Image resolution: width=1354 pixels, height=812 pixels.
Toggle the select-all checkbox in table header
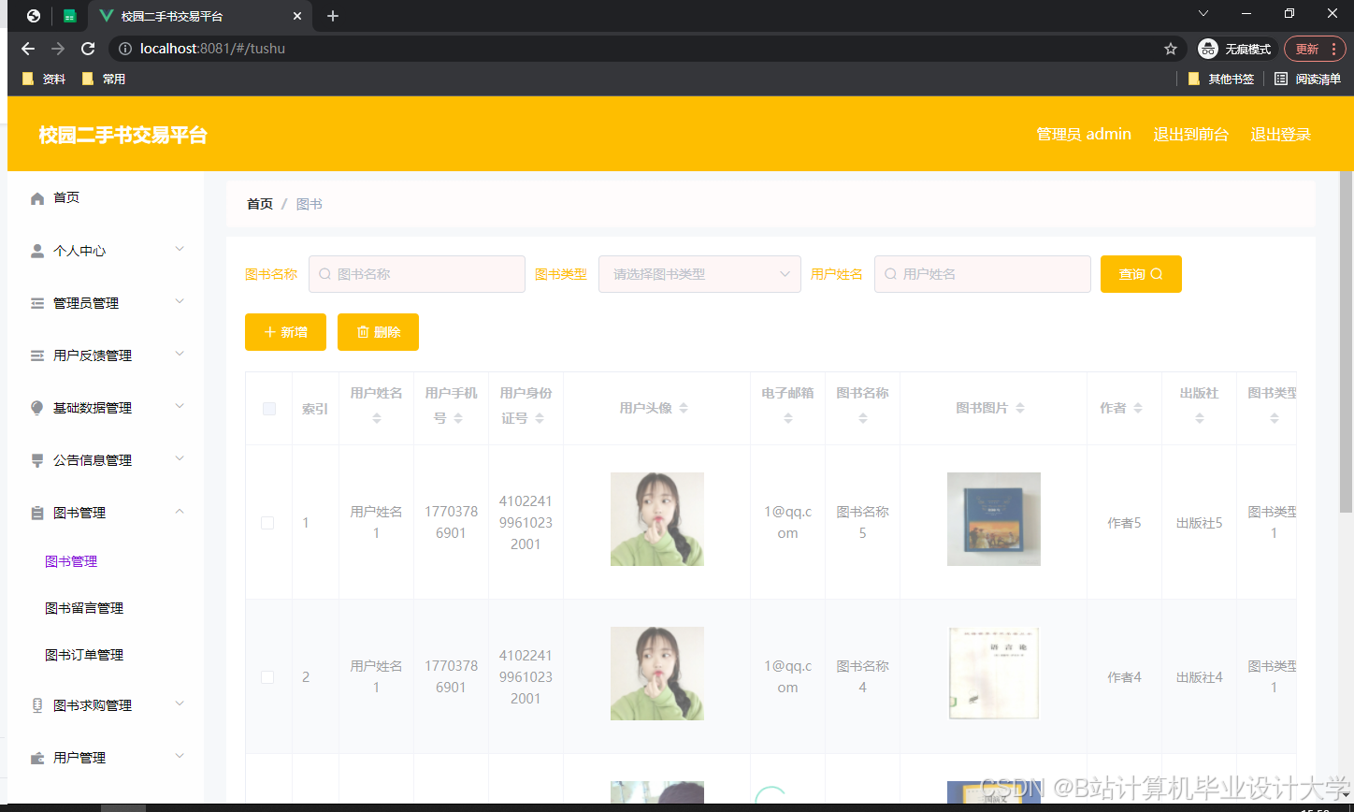coord(269,409)
